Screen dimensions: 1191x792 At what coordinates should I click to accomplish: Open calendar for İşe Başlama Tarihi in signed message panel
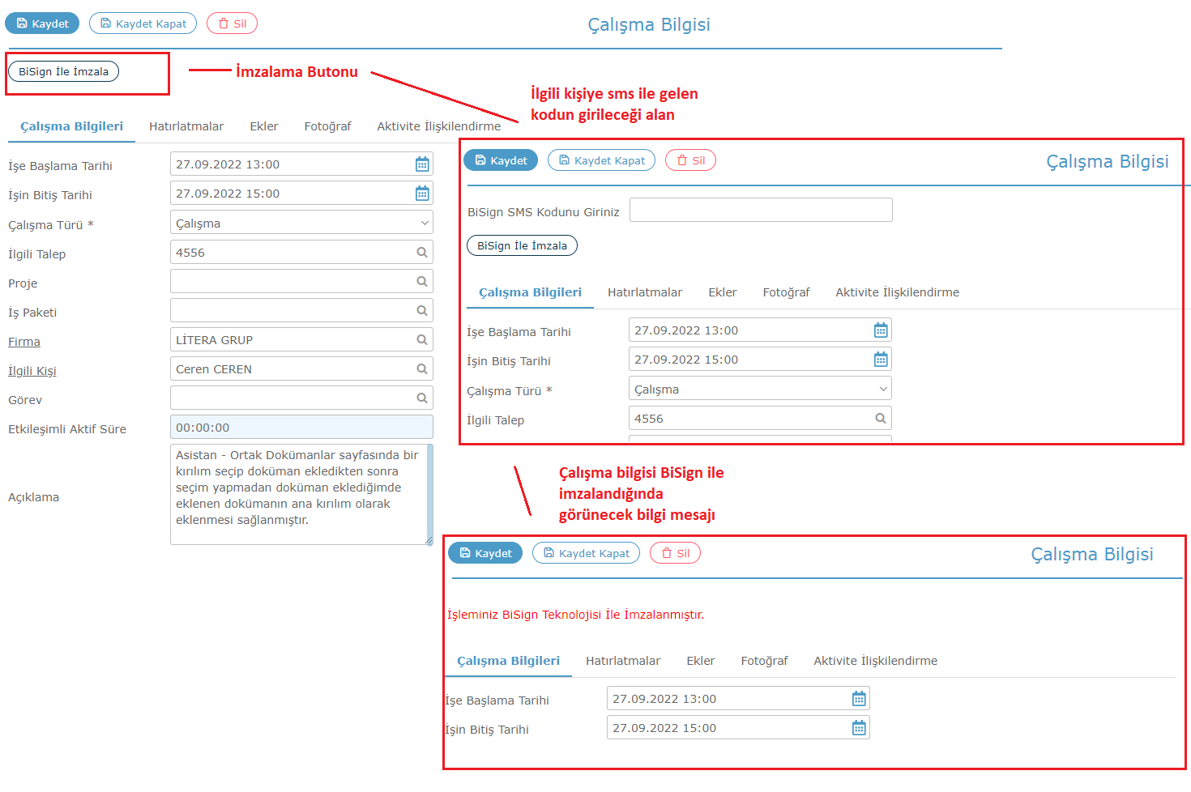coord(859,699)
